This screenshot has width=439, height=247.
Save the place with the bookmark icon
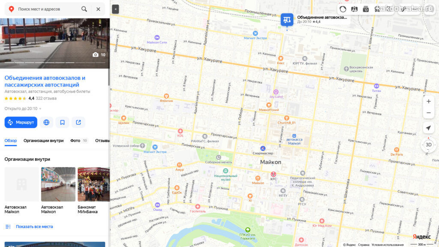point(63,122)
